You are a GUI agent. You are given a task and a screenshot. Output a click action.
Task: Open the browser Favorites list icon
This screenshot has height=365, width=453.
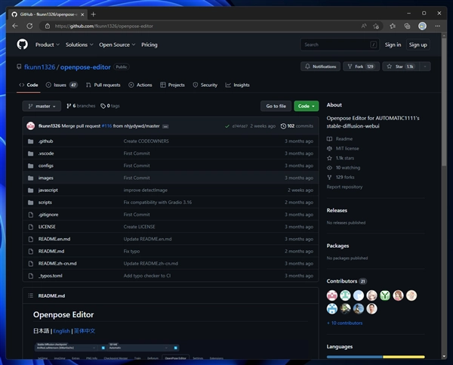pyautogui.click(x=393, y=26)
